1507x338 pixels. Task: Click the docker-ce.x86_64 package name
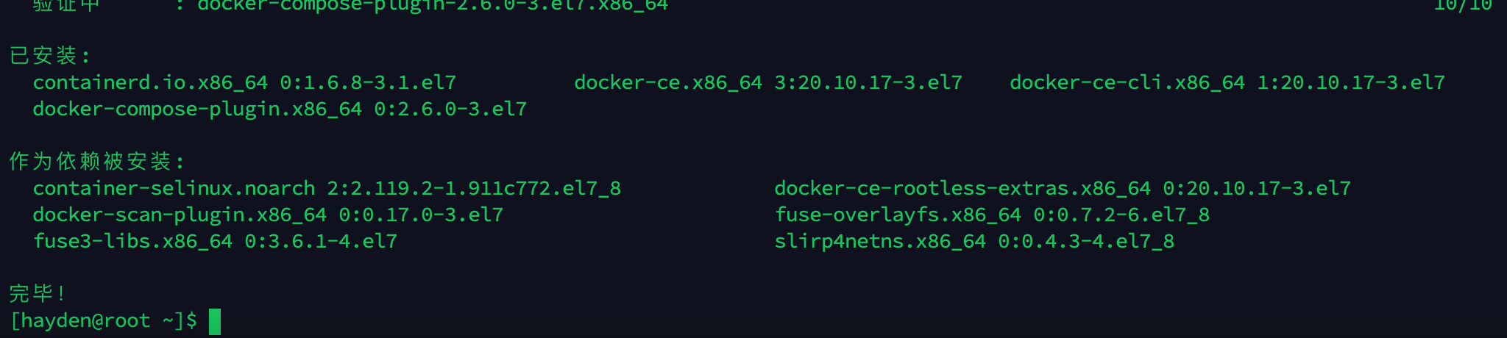point(667,82)
